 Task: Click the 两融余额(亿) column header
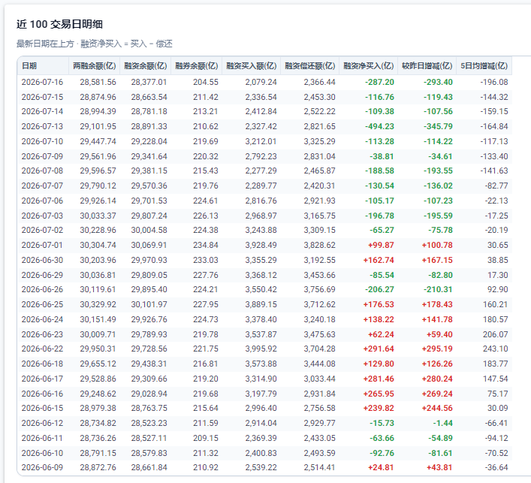point(94,65)
